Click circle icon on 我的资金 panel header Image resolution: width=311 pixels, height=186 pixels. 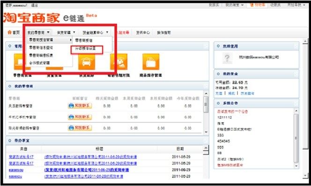click(x=218, y=74)
